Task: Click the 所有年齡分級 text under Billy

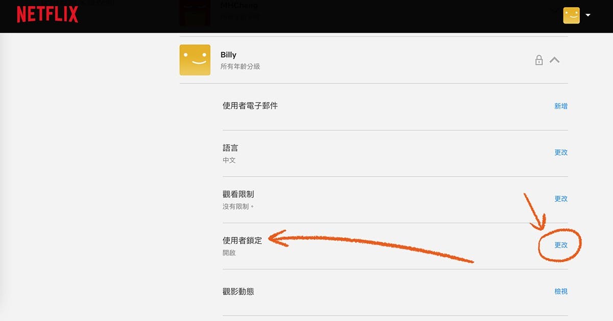Action: [x=240, y=66]
